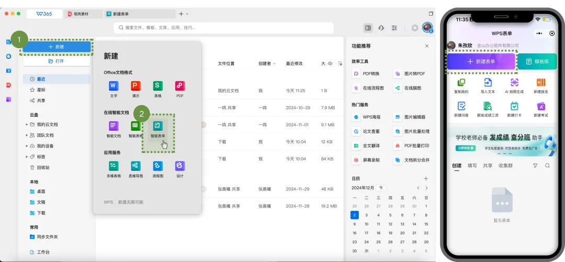Open 论文查重 service
The width and height of the screenshot is (565, 262).
[x=366, y=132]
